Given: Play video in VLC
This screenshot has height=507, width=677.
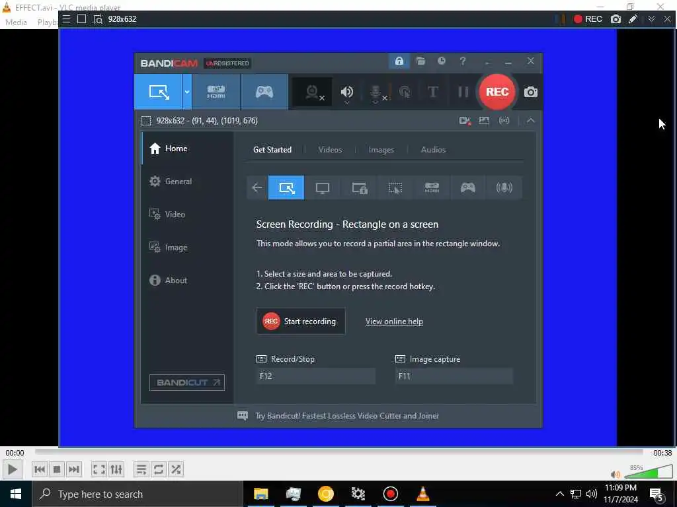Looking at the screenshot, I should click(x=12, y=469).
